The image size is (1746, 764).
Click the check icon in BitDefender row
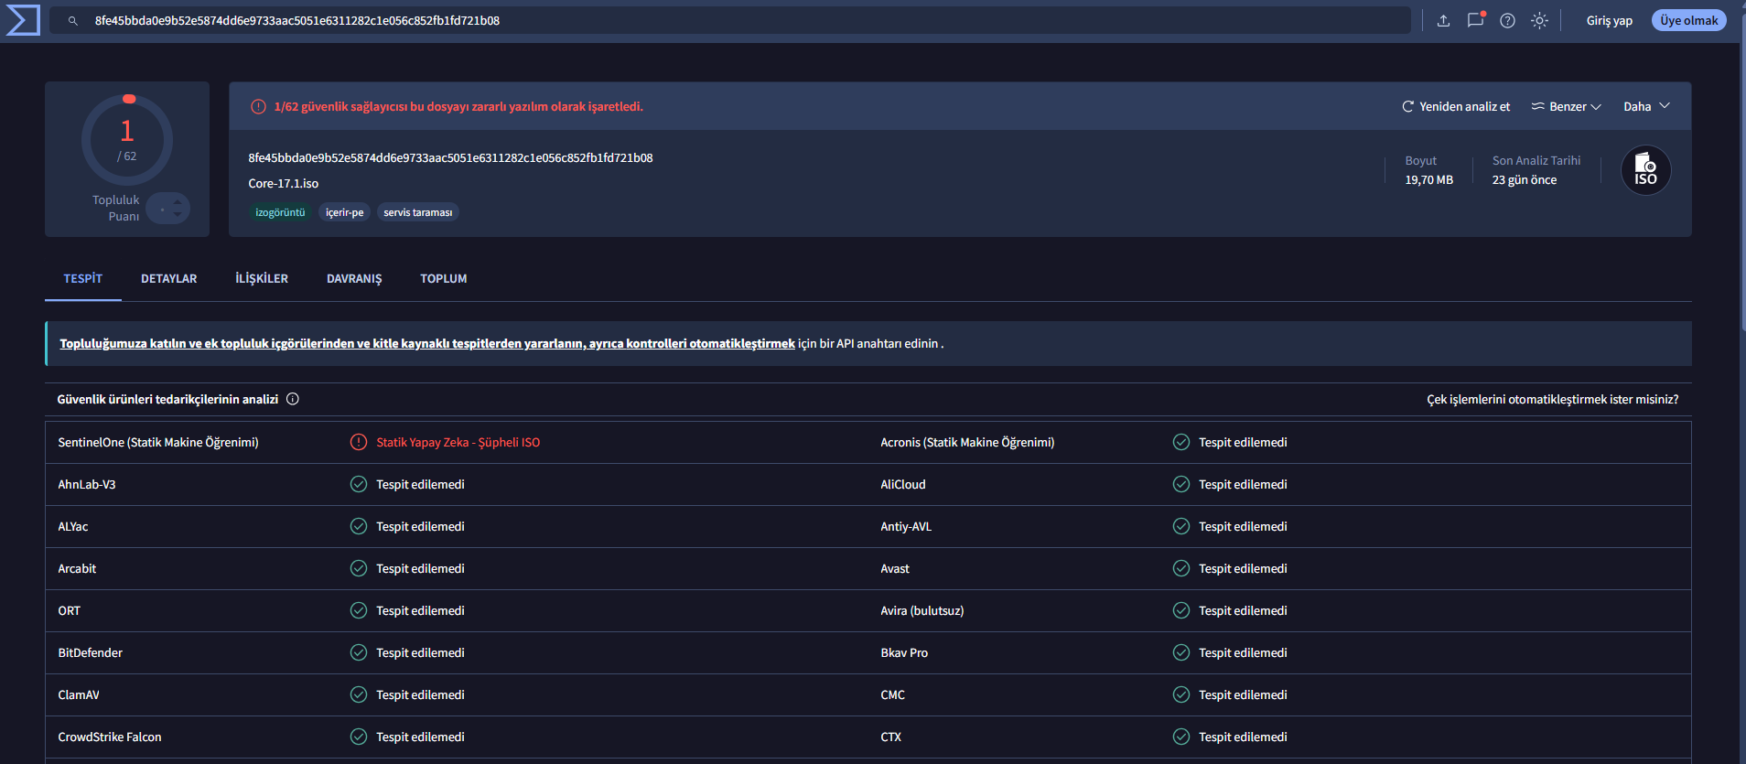tap(359, 652)
